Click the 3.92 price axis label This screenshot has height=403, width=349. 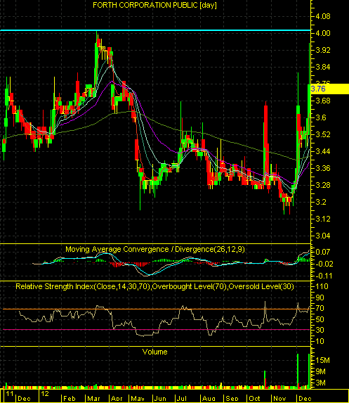(x=323, y=50)
